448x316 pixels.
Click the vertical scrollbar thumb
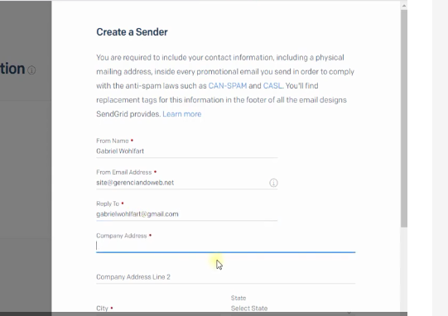click(x=404, y=118)
